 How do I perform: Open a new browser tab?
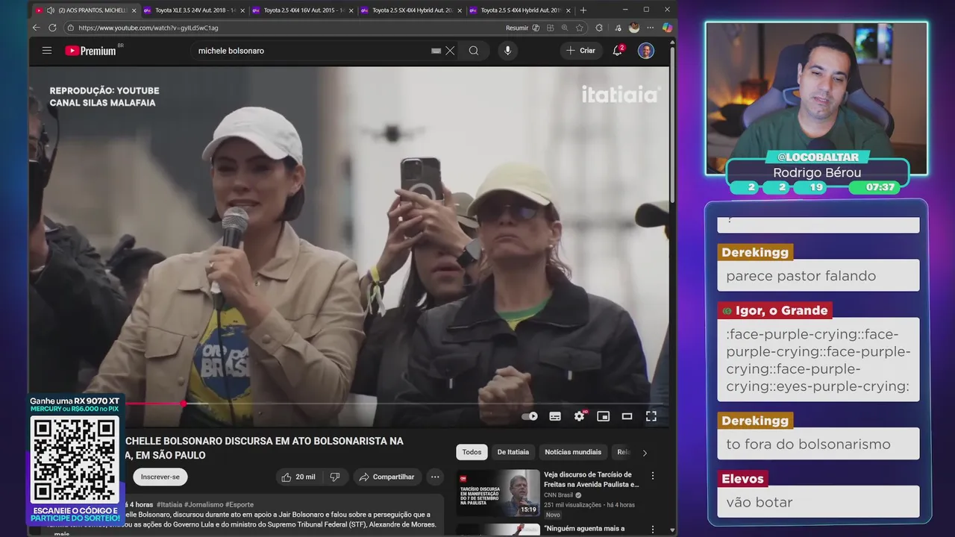pos(583,10)
